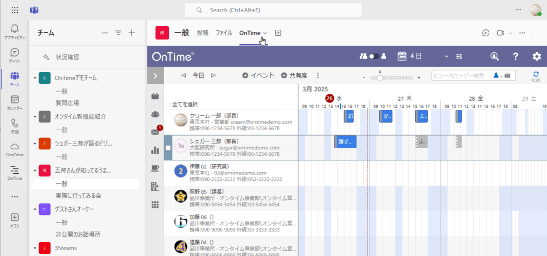Image resolution: width=547 pixels, height=256 pixels.
Task: Expand the OnTime side panel chevron
Action: coord(155,76)
